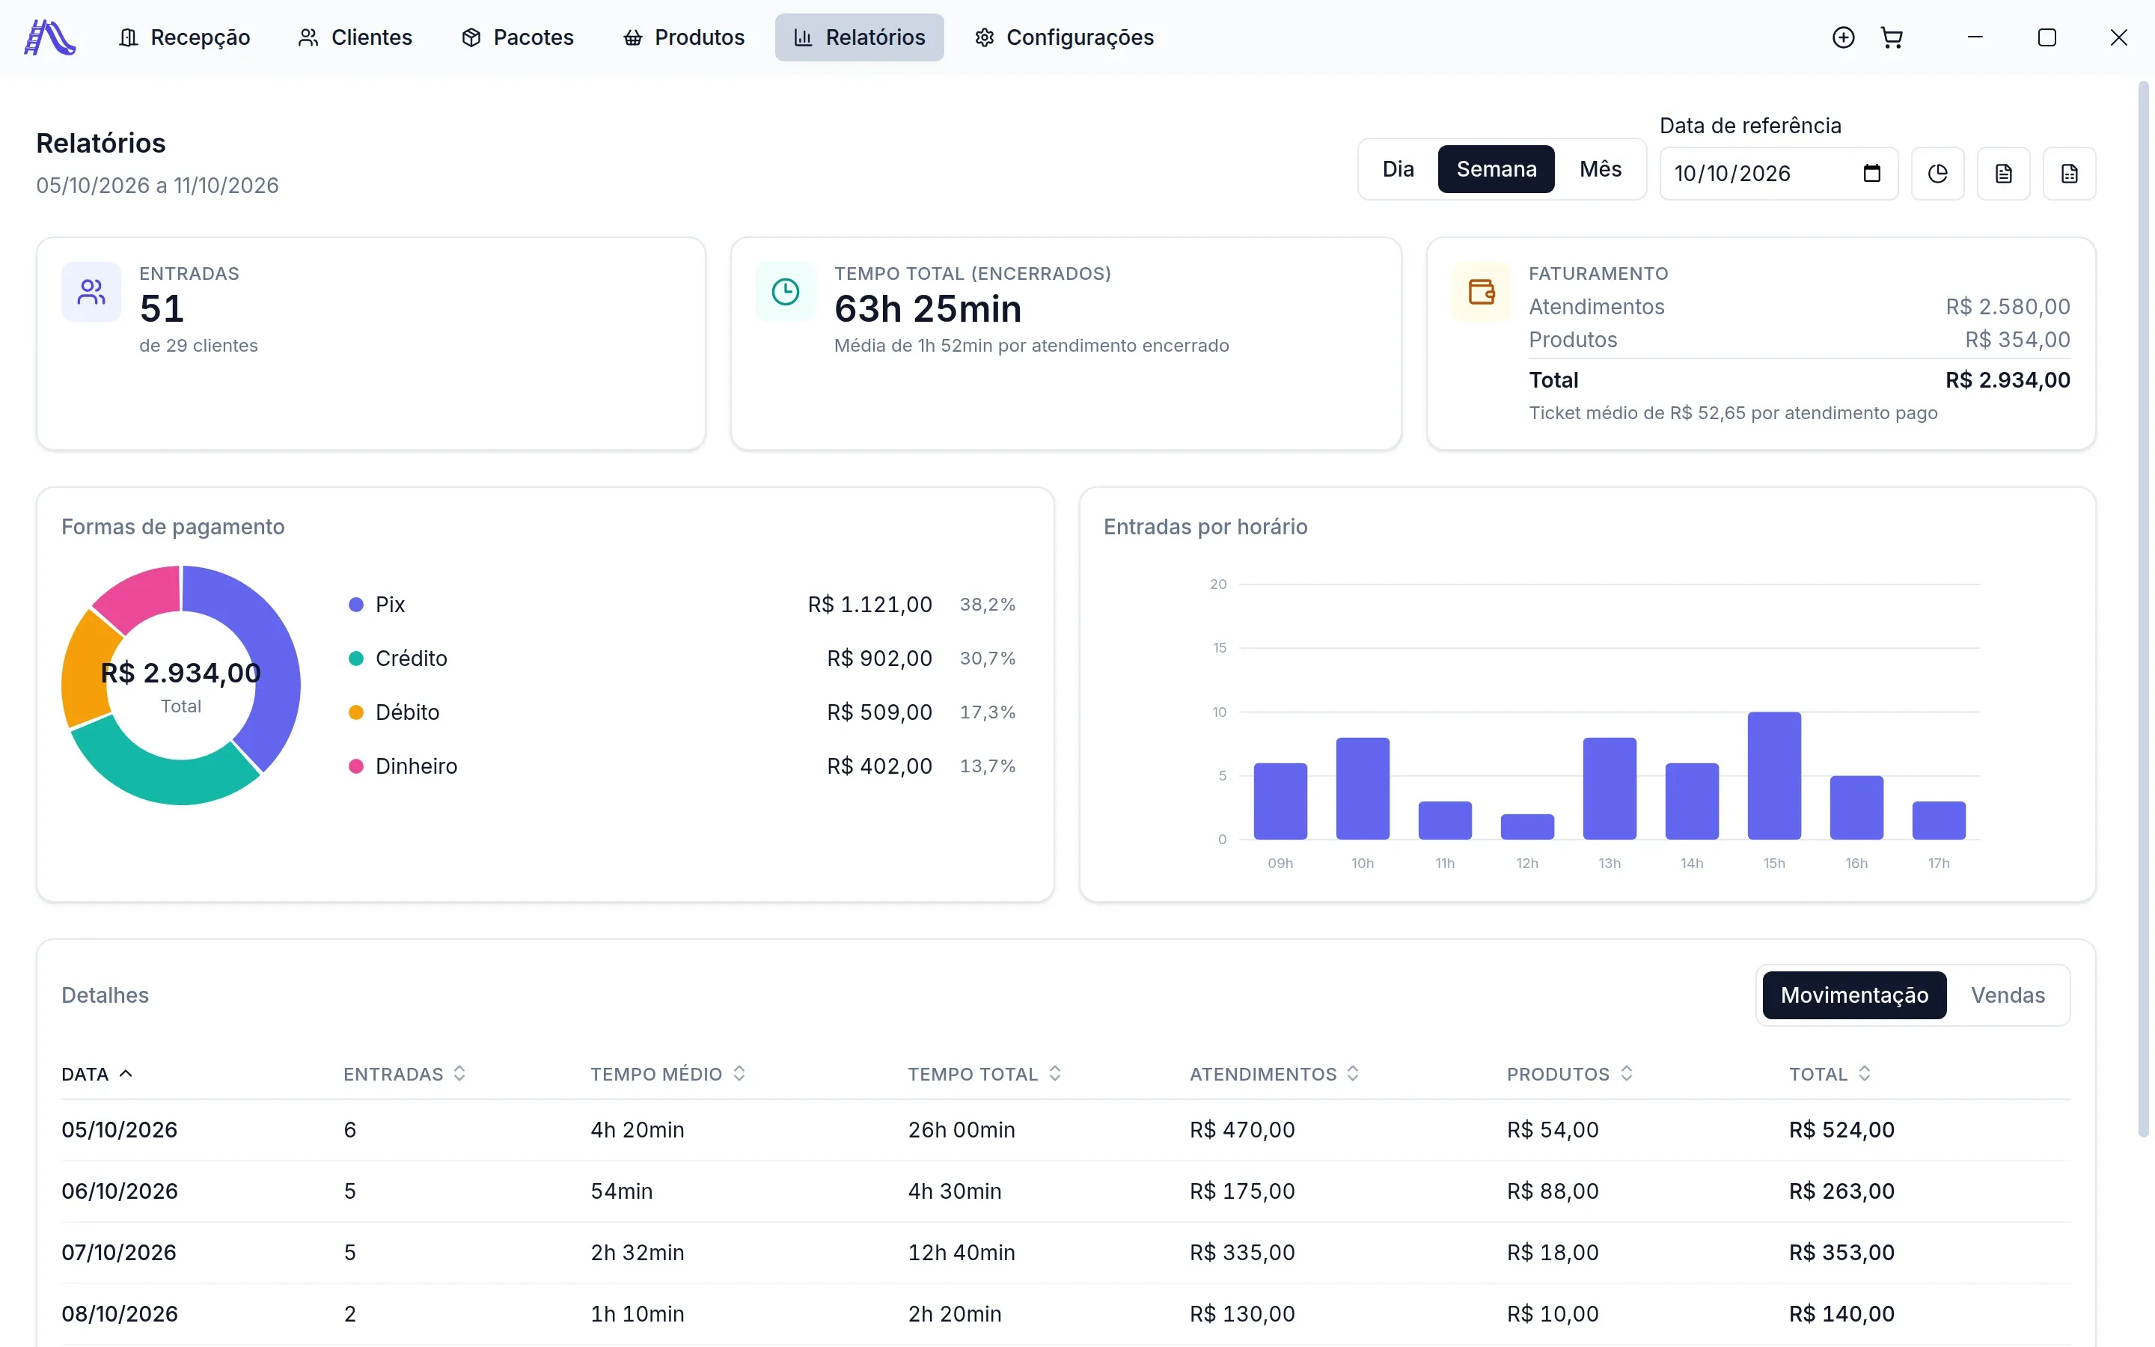Image resolution: width=2155 pixels, height=1347 pixels.
Task: Click the 26h 00min table cell
Action: click(x=962, y=1130)
